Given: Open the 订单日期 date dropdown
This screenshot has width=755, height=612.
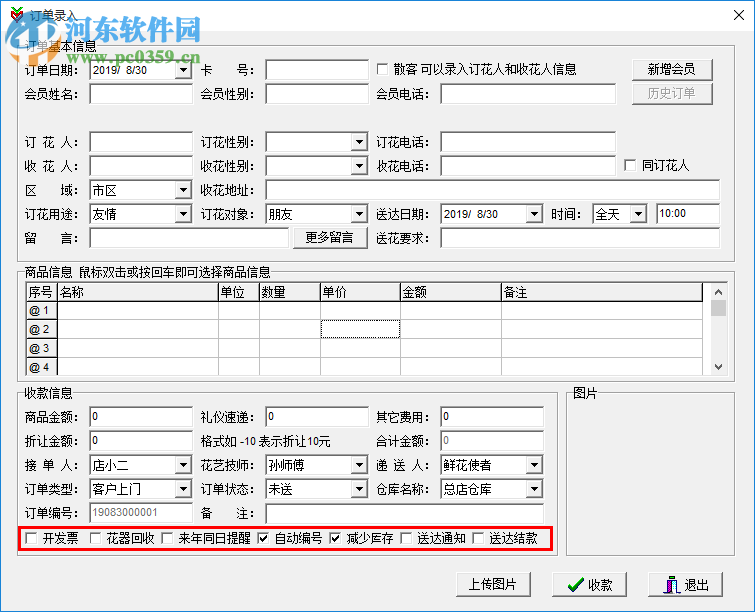Looking at the screenshot, I should pos(183,70).
